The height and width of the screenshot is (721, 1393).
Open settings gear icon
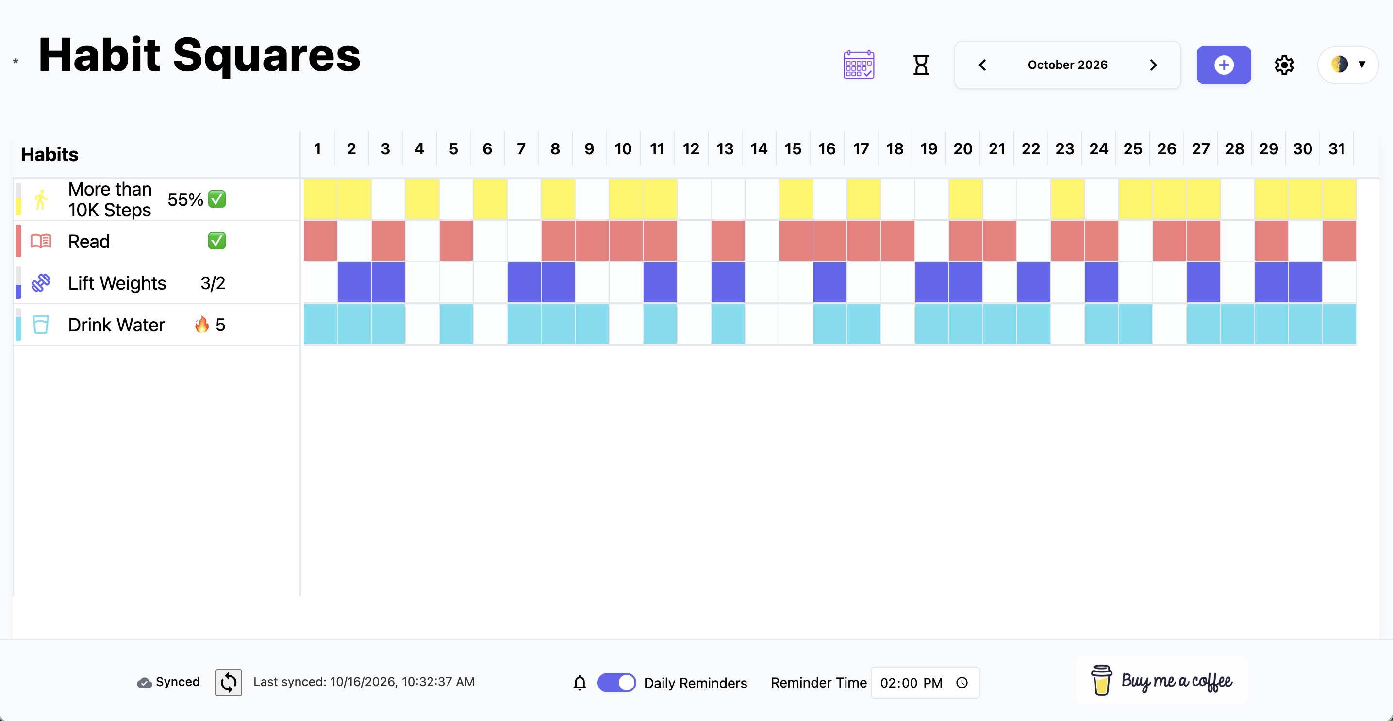[1284, 65]
